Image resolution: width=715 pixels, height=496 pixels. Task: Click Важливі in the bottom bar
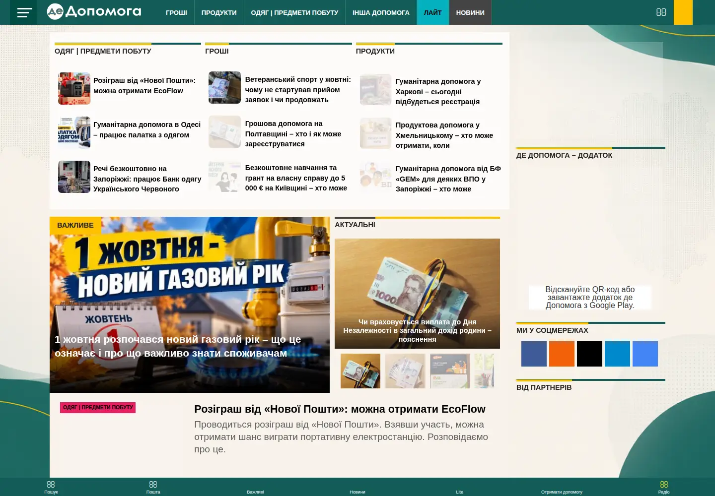[x=255, y=492]
